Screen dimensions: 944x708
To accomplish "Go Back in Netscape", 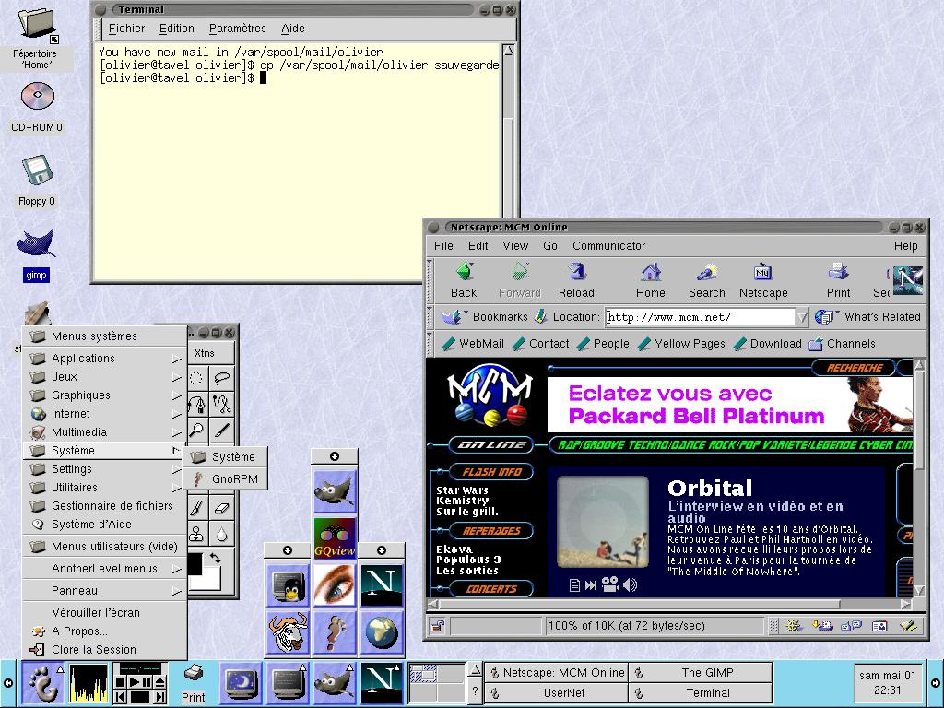I will click(464, 280).
